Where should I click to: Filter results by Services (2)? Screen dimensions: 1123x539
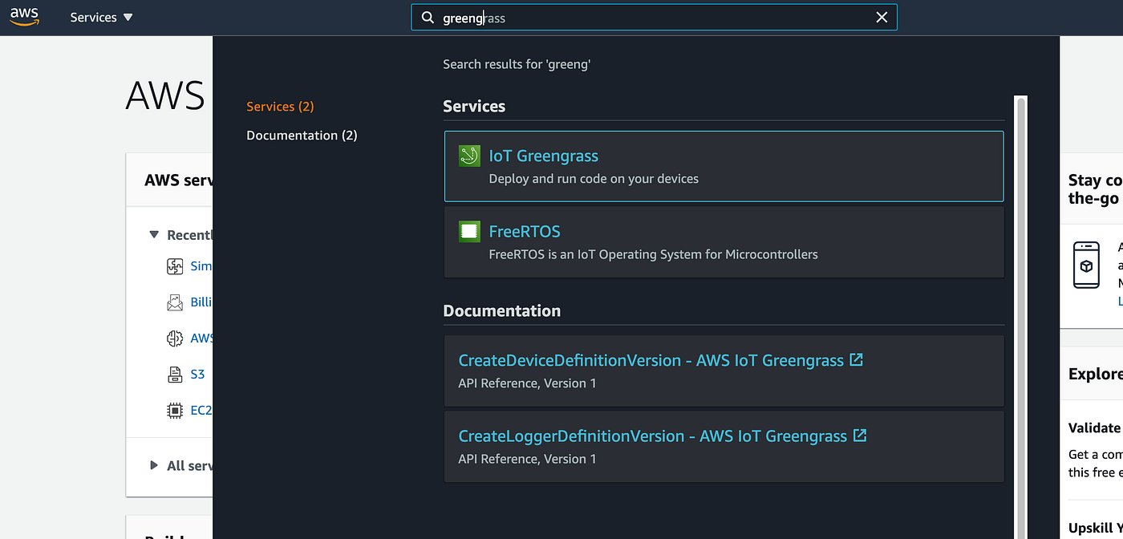[x=280, y=107]
